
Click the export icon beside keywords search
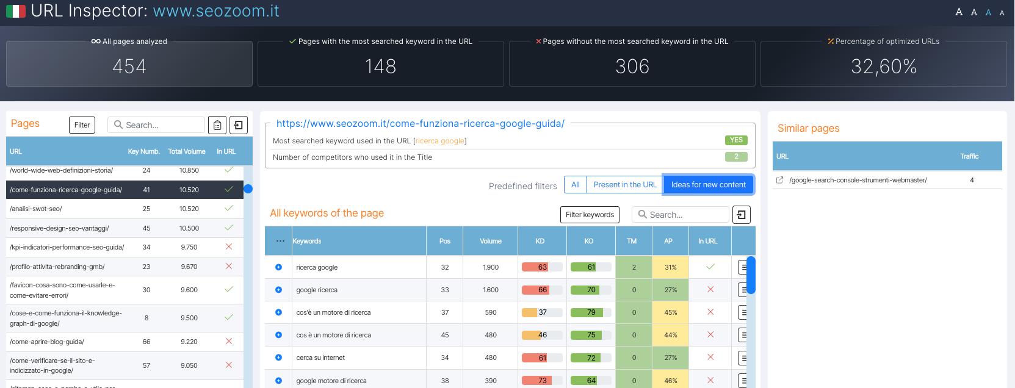(x=742, y=215)
